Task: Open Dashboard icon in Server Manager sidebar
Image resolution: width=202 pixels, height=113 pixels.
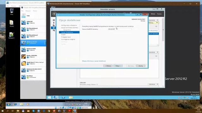Action: click(x=54, y=20)
